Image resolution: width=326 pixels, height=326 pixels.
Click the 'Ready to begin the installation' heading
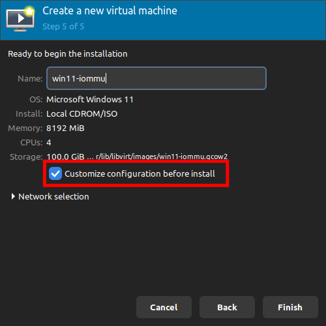click(x=68, y=53)
